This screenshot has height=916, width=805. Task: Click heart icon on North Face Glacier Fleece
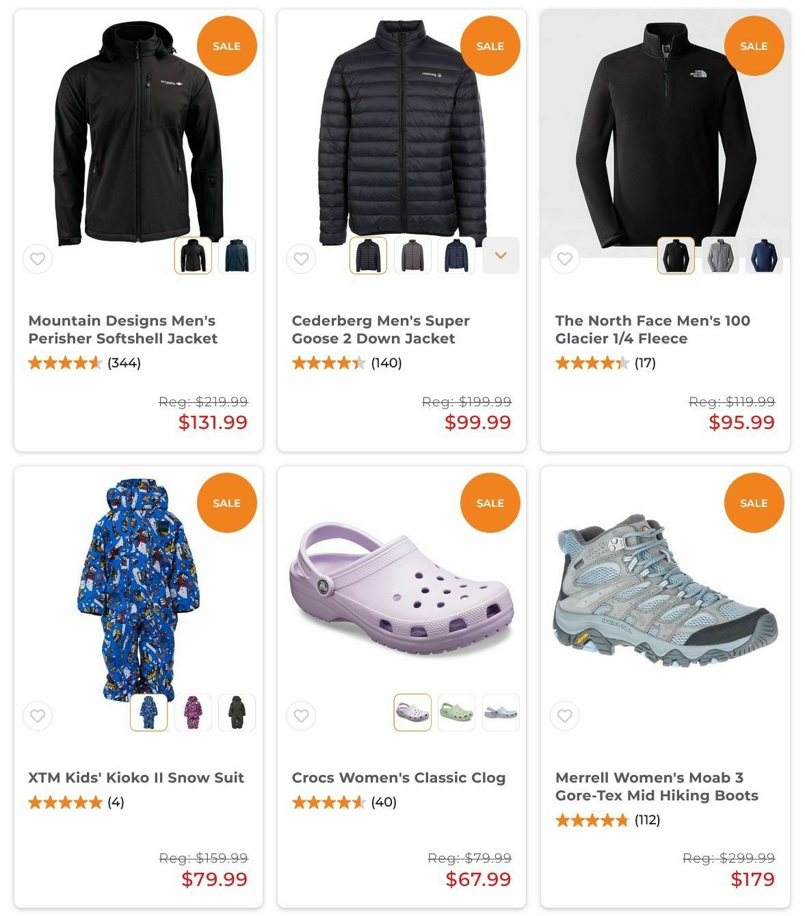point(564,259)
